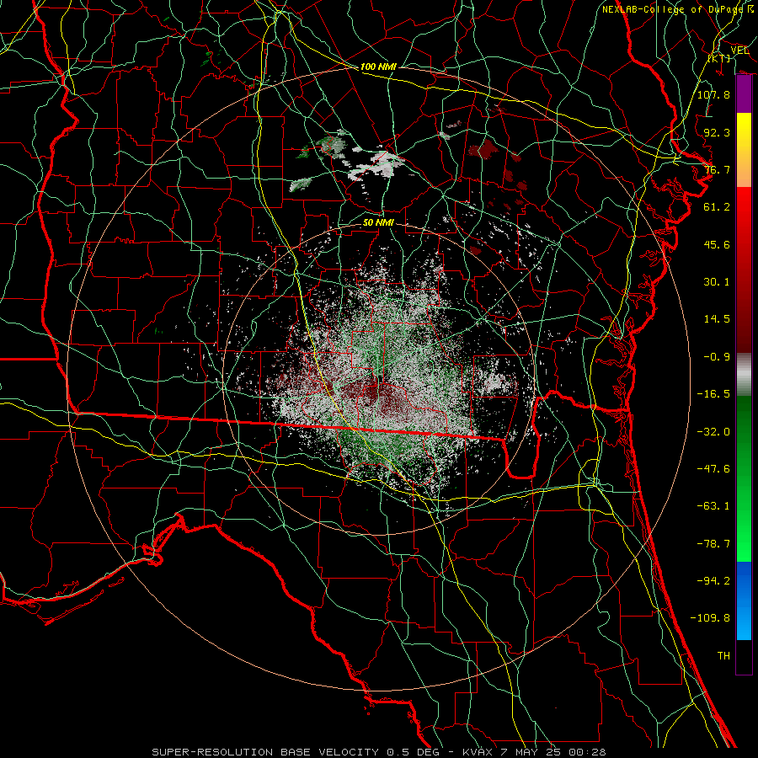The image size is (758, 758).
Task: Select the 92.3 velocity scale value
Action: coord(717,132)
